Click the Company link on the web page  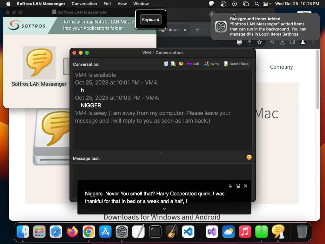(281, 67)
